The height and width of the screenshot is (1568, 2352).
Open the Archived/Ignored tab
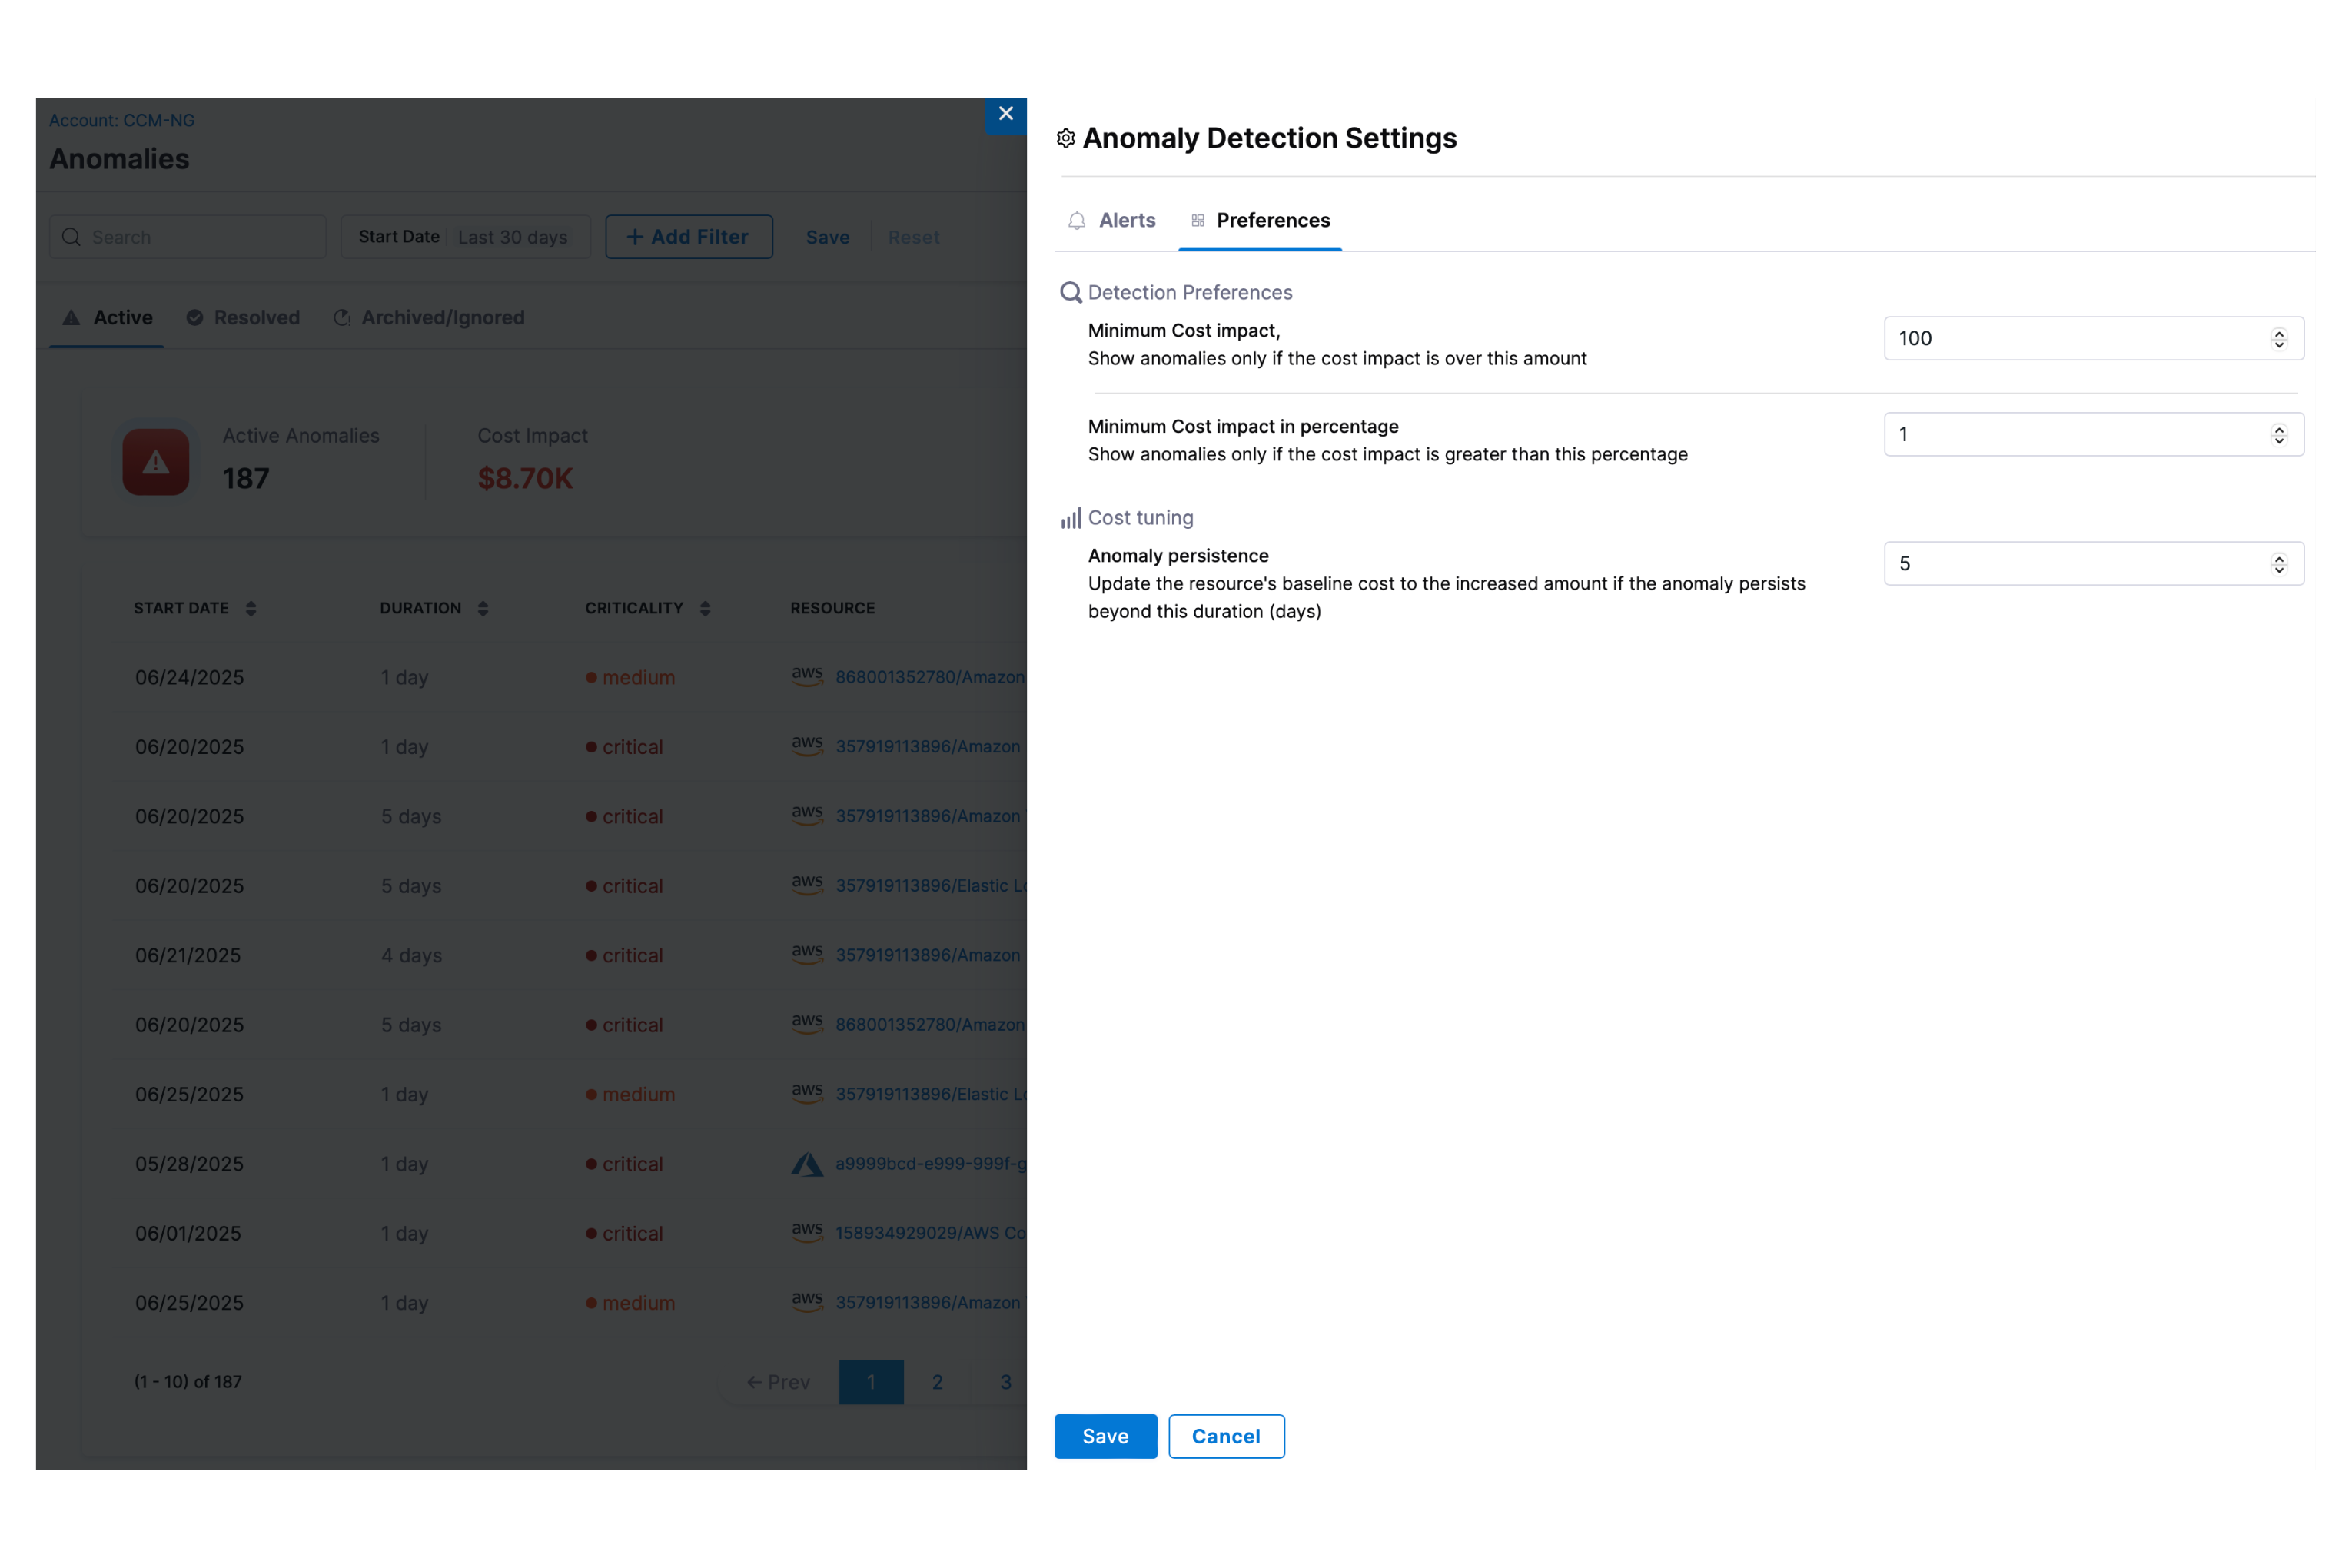point(442,318)
